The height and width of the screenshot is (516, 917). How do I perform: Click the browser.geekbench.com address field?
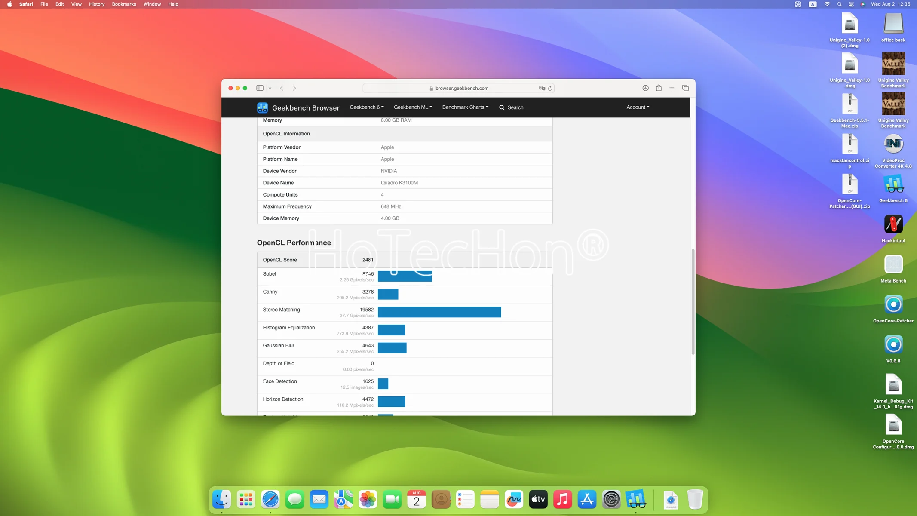[x=459, y=88]
